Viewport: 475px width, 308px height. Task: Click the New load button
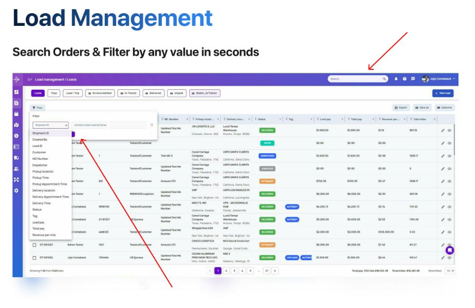[444, 93]
